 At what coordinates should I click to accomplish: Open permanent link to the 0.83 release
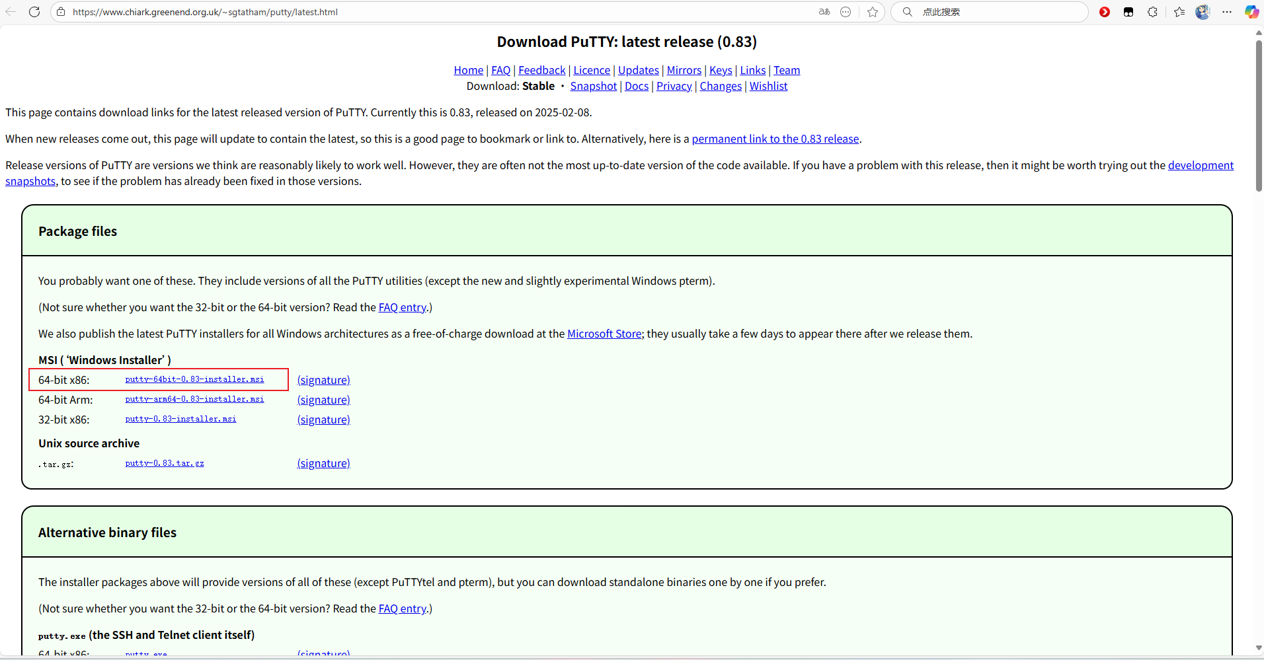(x=775, y=139)
